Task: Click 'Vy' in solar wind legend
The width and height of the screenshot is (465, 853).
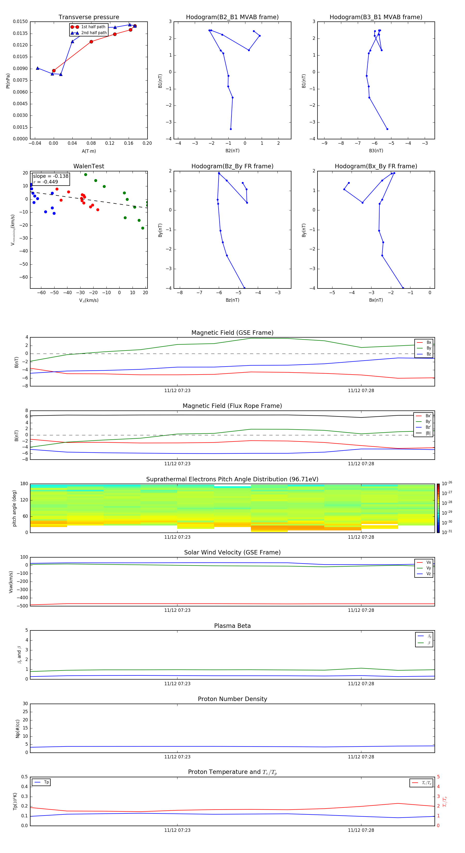Action: (424, 568)
